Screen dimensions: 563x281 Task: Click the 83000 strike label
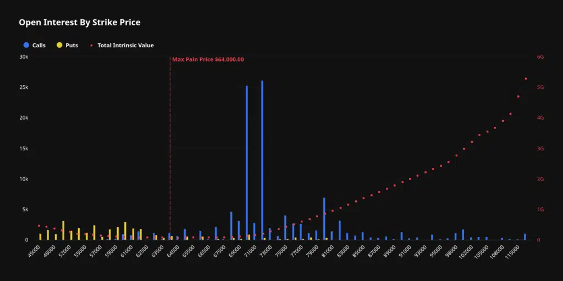(344, 250)
